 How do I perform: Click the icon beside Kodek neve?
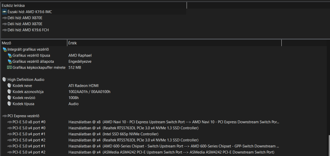point(9,86)
